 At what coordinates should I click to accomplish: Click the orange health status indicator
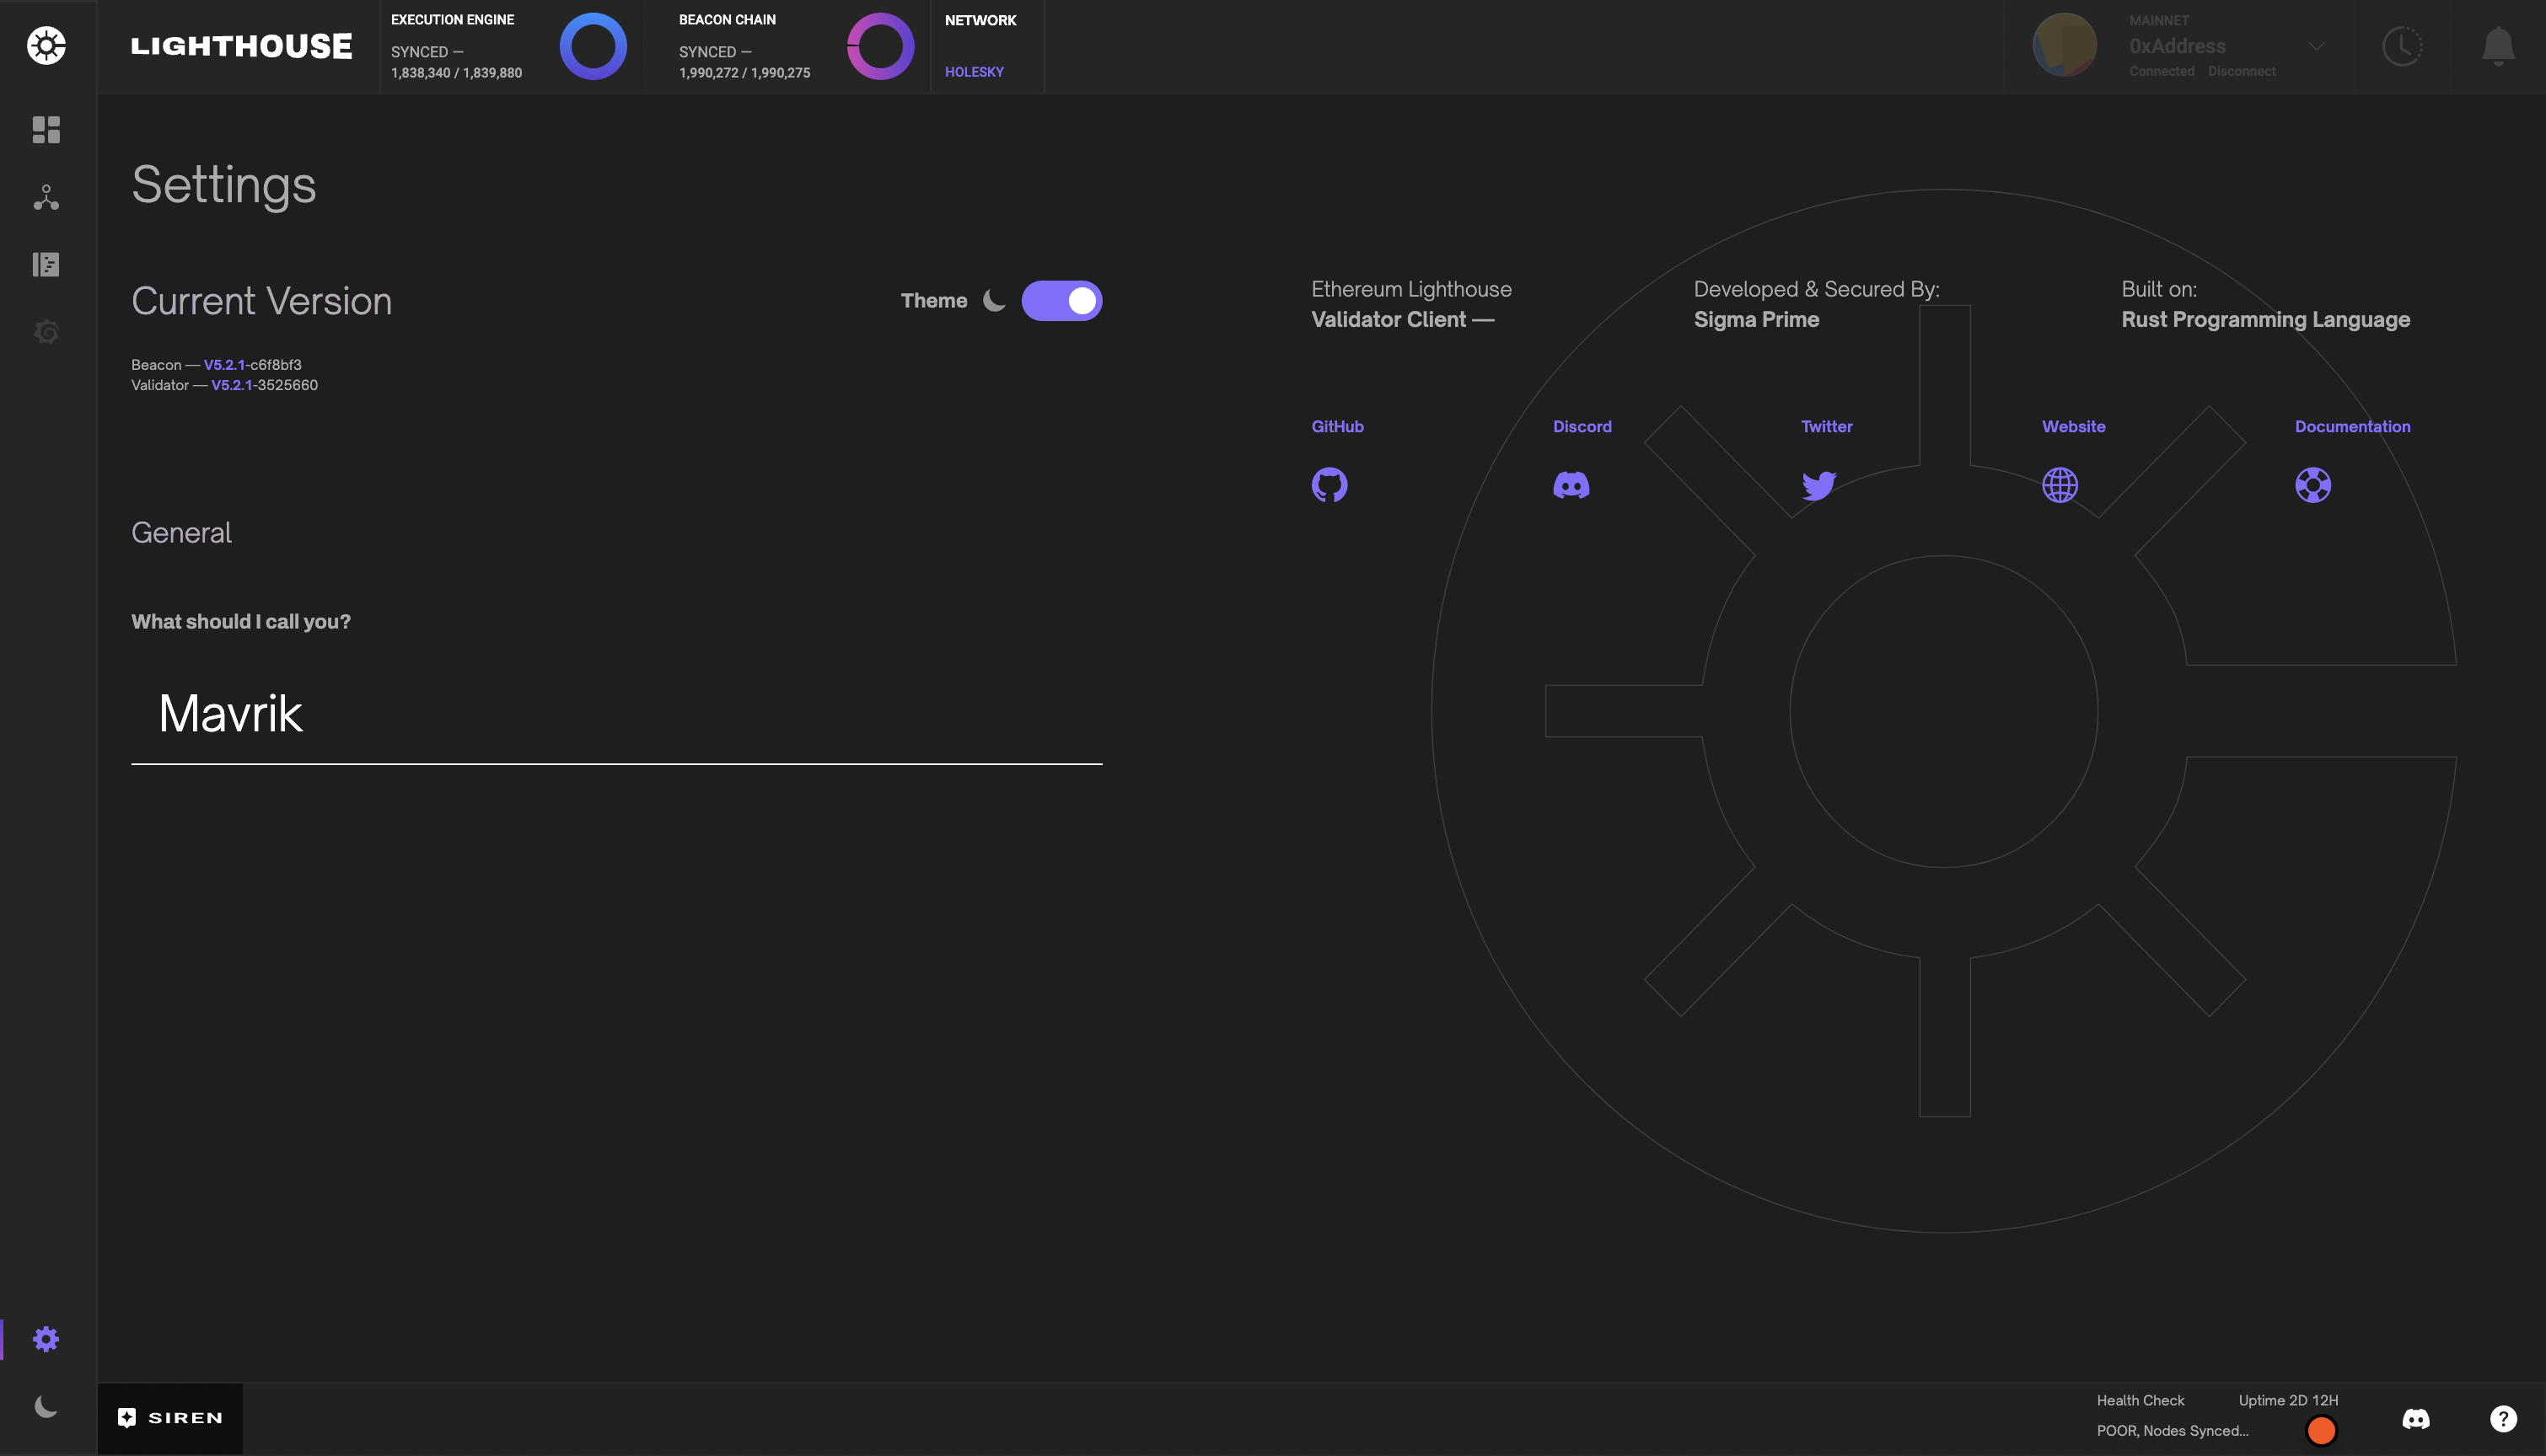pos(2321,1430)
